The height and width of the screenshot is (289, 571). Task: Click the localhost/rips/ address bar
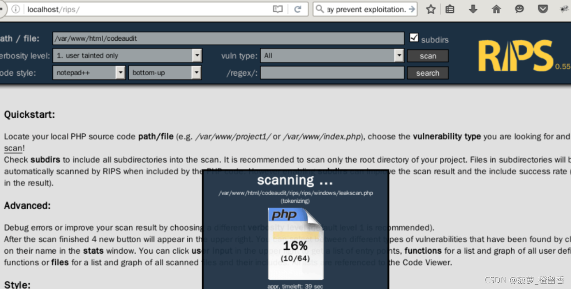(146, 9)
